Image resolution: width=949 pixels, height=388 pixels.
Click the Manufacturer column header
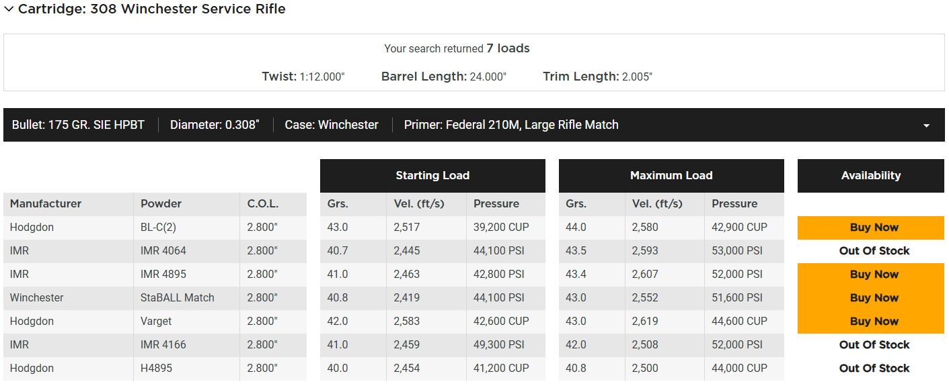(x=46, y=204)
